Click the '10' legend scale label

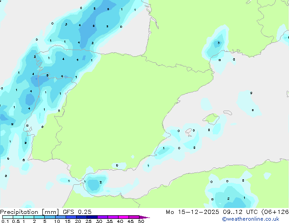(x=57, y=221)
